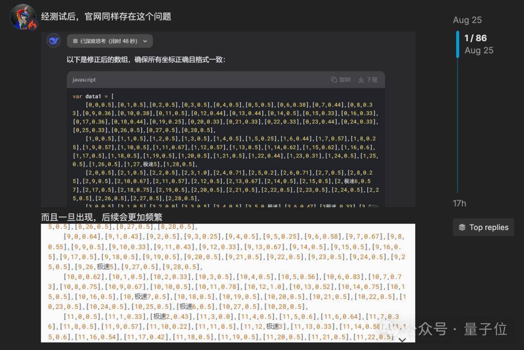Click the faulty entry [1,27,极速5]
Screen dimensions: 524x350
142,164
